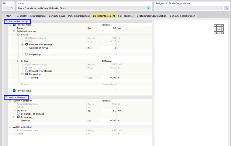Click Assigned to Nodal Supports No. field
The width and height of the screenshot is (231, 146).
click(x=189, y=8)
